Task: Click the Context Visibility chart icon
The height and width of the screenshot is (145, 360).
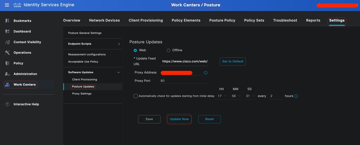Action: (x=7, y=42)
